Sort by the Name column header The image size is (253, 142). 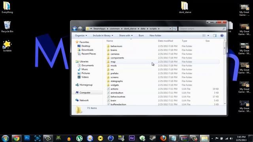point(110,41)
